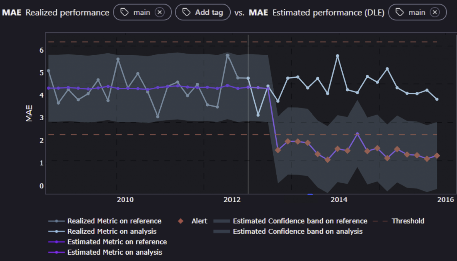The width and height of the screenshot is (457, 261).
Task: Click tag icon on Realized performance main chip
Action: [x=124, y=12]
